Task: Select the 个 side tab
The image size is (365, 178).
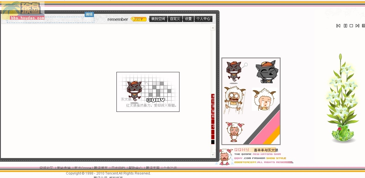Action: (x=213, y=127)
